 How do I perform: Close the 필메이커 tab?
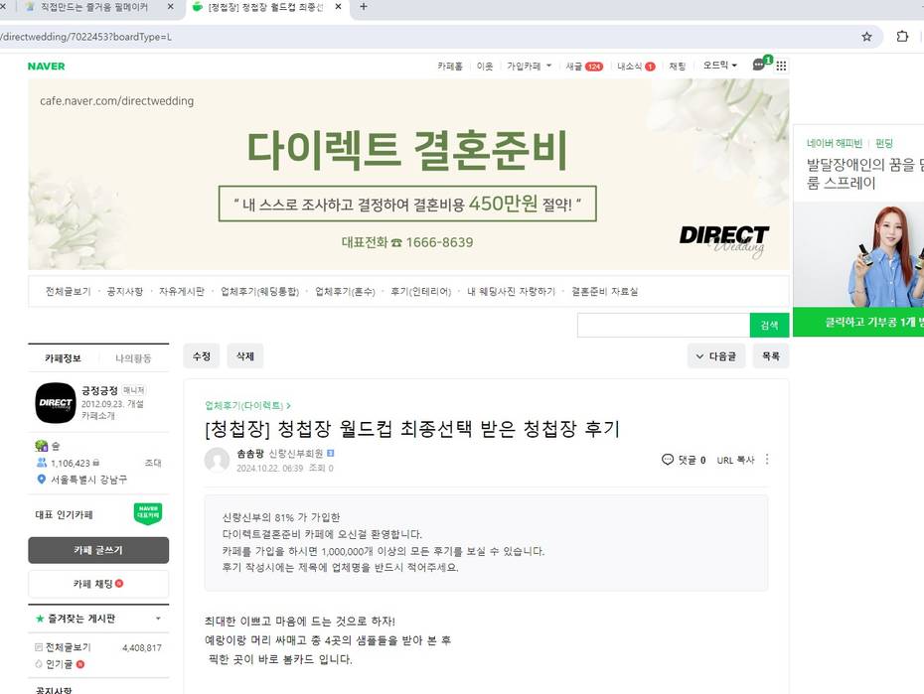pyautogui.click(x=170, y=7)
